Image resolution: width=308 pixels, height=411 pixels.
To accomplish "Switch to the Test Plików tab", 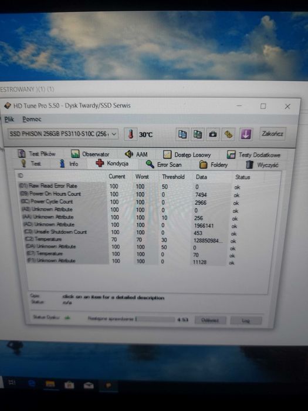I will point(37,154).
